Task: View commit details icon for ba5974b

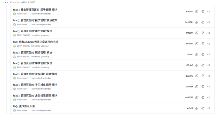Action: point(203,22)
